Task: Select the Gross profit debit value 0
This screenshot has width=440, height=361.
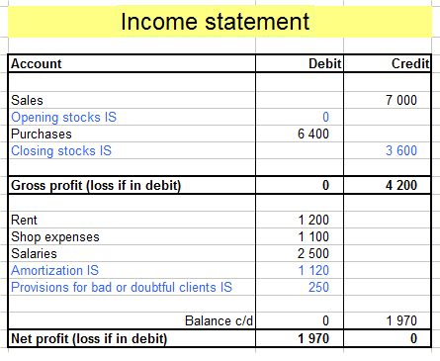Action: 300,185
